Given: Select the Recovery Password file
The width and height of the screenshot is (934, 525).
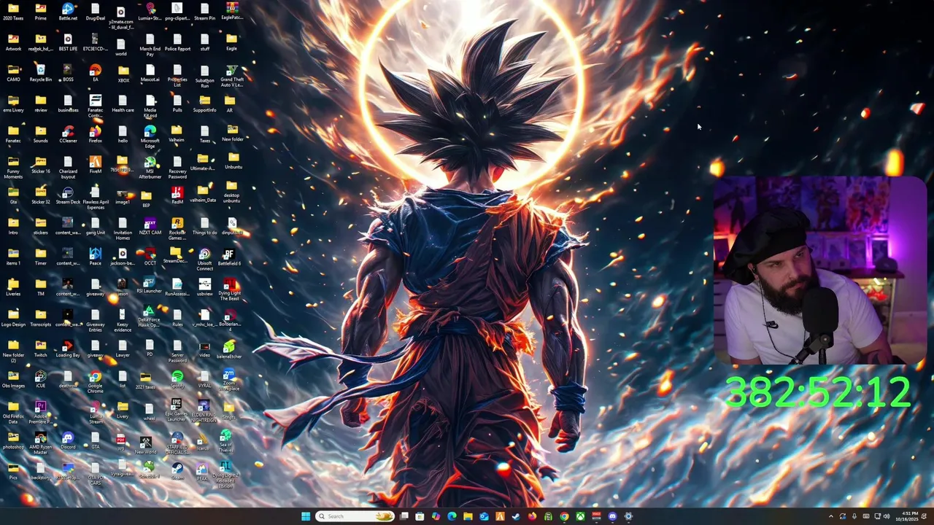Looking at the screenshot, I should coord(177,168).
